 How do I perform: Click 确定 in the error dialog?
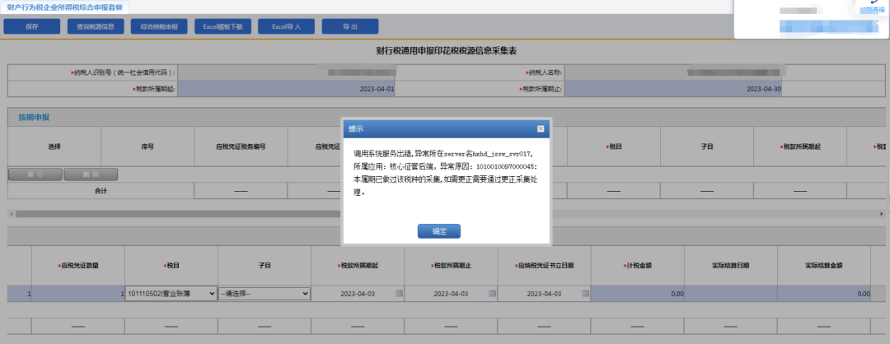pos(438,231)
